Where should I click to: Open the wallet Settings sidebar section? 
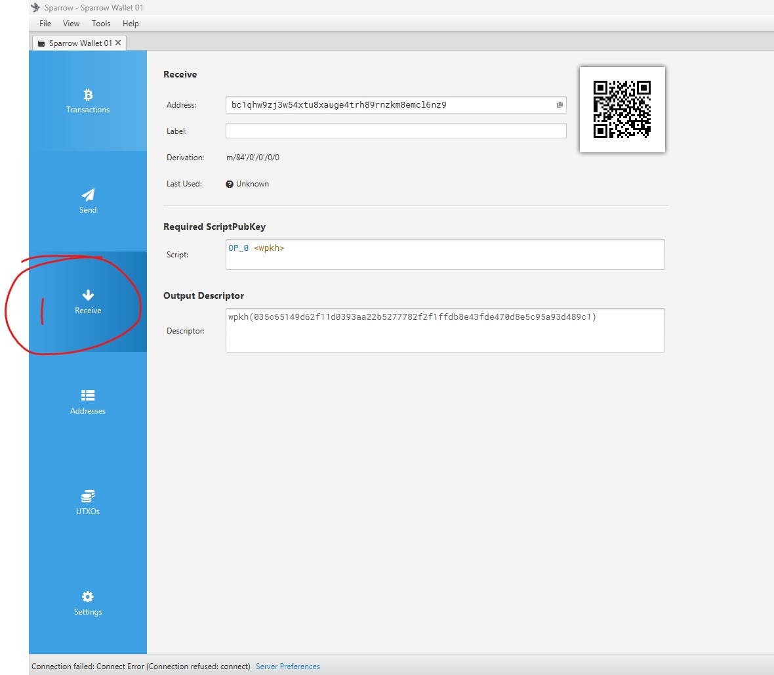tap(88, 603)
